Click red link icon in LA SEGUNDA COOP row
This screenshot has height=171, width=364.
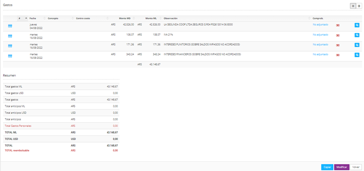(338, 25)
